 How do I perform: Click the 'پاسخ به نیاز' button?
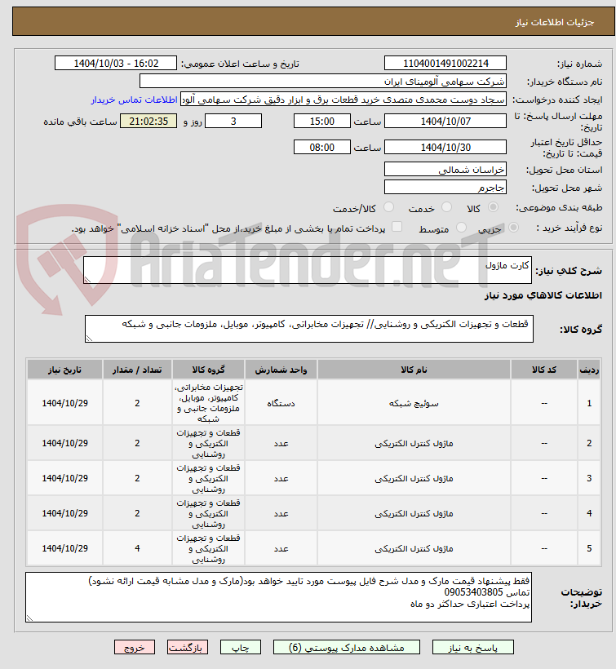[x=472, y=647]
